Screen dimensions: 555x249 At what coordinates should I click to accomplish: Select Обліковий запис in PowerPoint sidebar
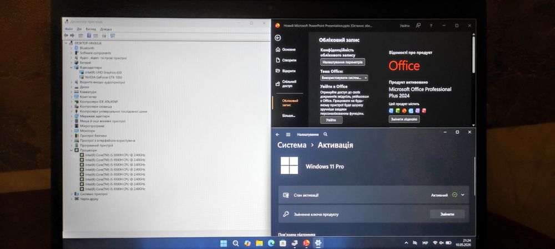290,102
